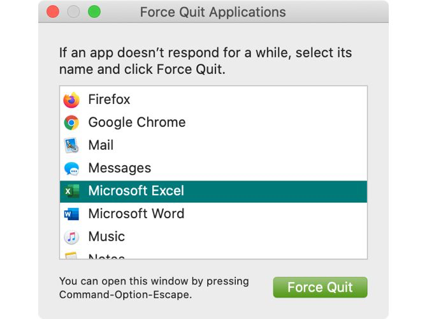427x319 pixels.
Task: Select the highlighted Microsoft Excel row
Action: coord(136,191)
